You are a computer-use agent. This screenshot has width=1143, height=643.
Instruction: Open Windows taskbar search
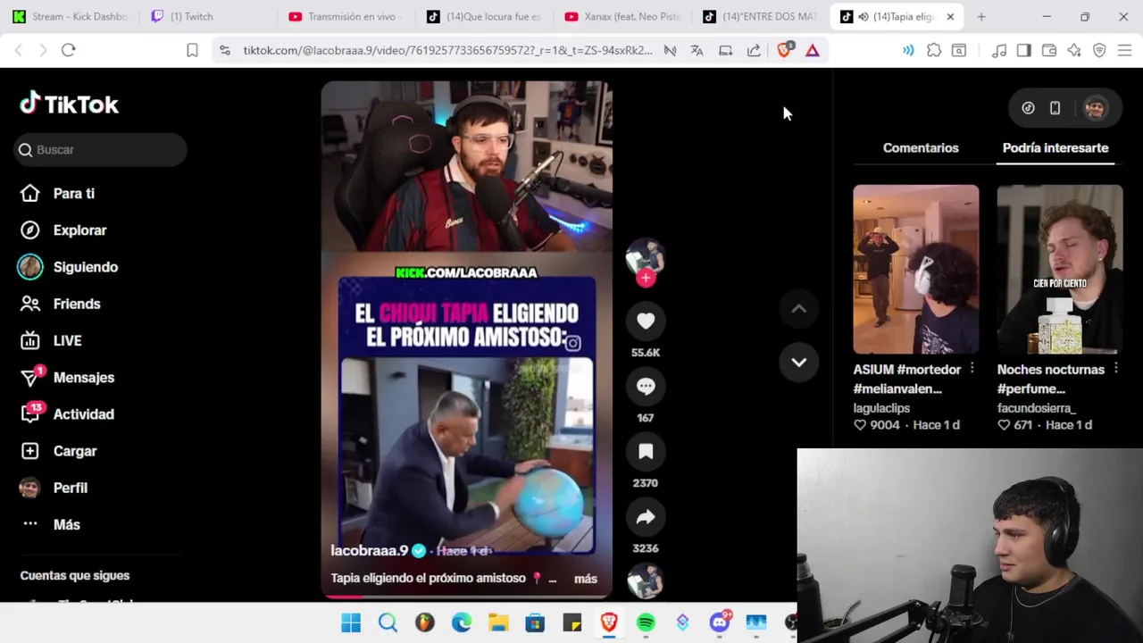[388, 622]
